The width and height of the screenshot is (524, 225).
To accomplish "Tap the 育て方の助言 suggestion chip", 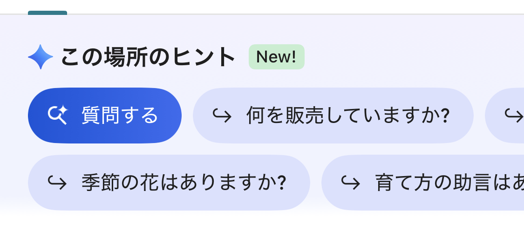I will pyautogui.click(x=422, y=183).
